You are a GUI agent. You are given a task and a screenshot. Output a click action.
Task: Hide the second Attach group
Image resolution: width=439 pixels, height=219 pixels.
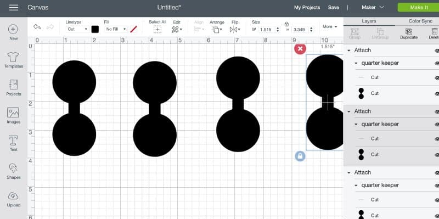[x=436, y=112]
